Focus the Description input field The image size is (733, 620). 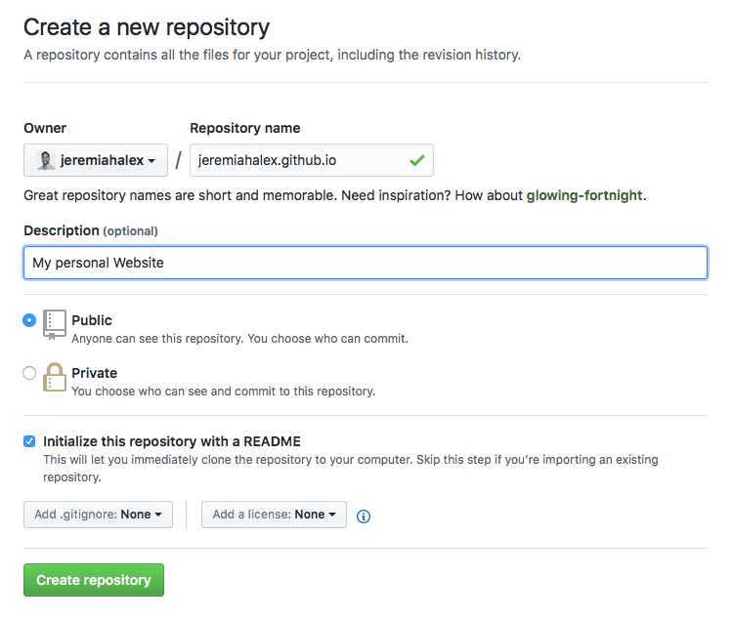366,263
